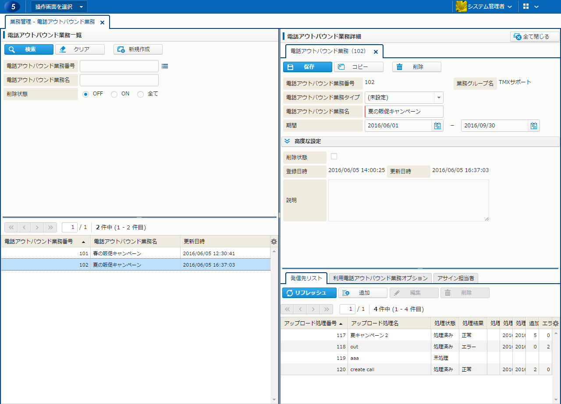Open the 電話アウトバウンド業務タイプ dropdown
Viewport: 561px width, 404px height.
point(438,98)
